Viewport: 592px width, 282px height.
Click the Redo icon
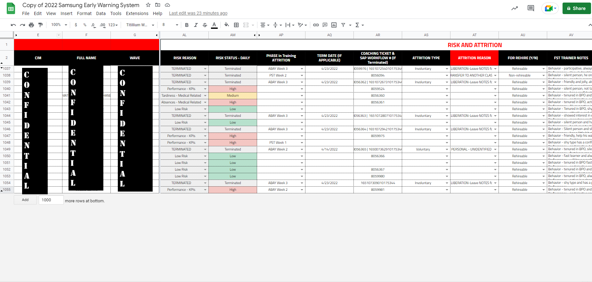point(22,25)
